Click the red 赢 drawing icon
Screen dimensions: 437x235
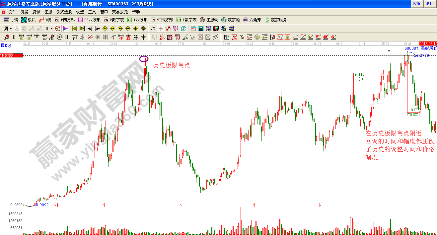click(x=128, y=37)
